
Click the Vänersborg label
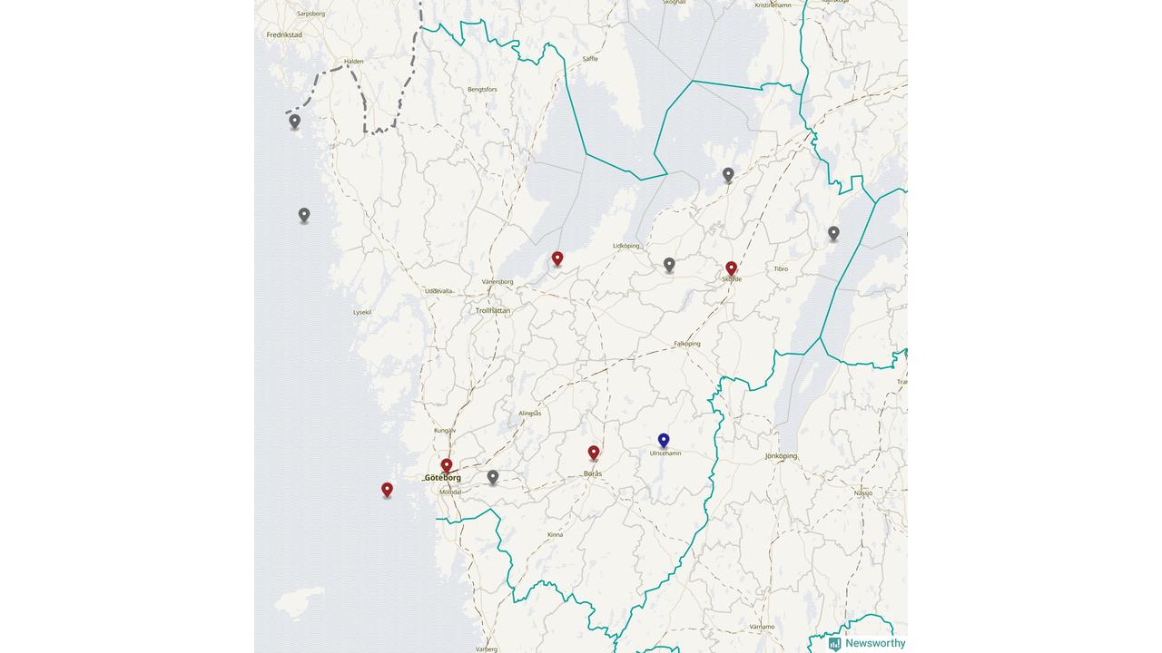click(497, 282)
